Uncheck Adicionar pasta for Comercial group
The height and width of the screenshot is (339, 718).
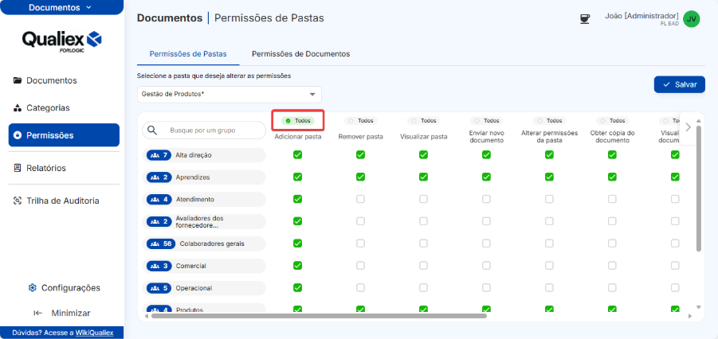(x=297, y=265)
